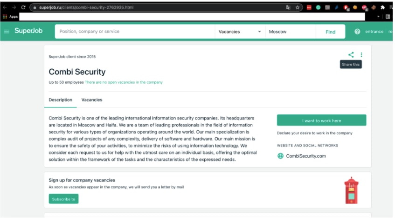Click the translate page icon in address bar
Screen dimensions: 395x219
point(288,7)
